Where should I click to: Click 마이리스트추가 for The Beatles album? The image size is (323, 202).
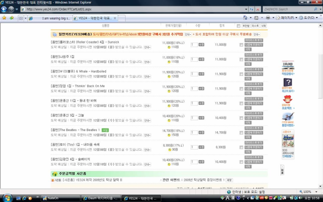coord(254,128)
